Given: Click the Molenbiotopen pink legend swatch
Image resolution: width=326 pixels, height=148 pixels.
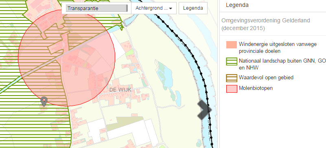Looking at the screenshot, I should tap(232, 89).
